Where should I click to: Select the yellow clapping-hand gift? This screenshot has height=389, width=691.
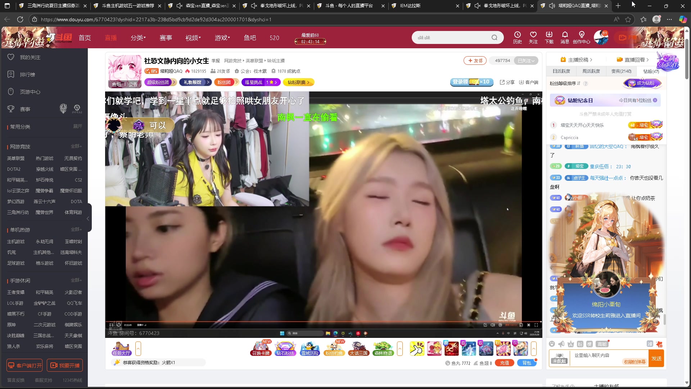click(417, 349)
